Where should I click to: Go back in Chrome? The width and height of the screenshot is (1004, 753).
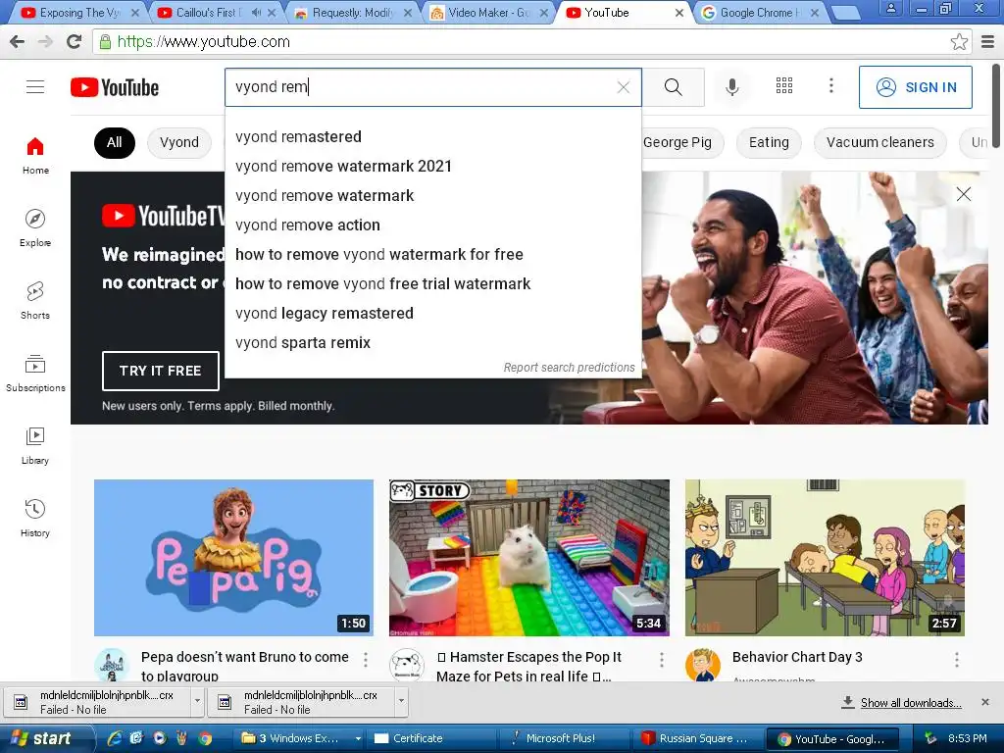18,41
